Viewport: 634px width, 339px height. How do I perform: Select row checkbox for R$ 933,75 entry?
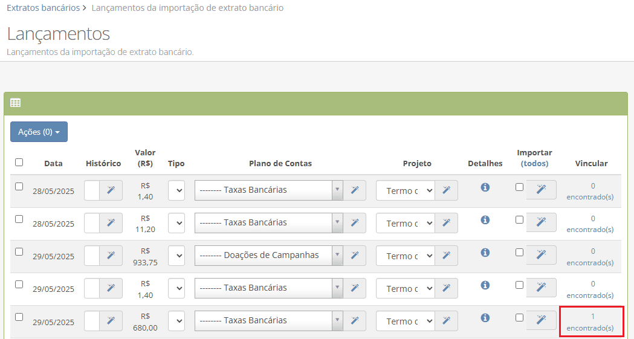click(19, 252)
